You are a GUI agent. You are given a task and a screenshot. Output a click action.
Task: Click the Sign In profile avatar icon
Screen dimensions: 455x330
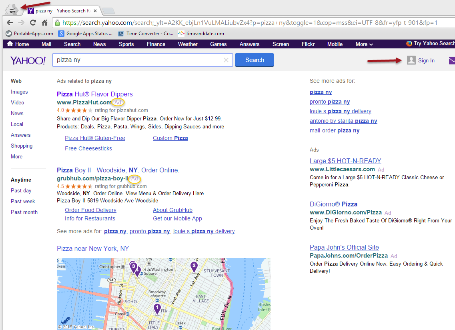point(411,60)
